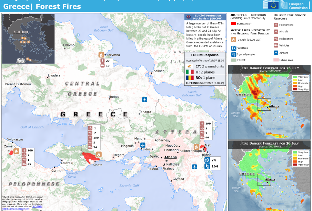The width and height of the screenshot is (312, 211).
Task: Click the firefighter icon showing 100 near Zameno
Action: click(24, 150)
